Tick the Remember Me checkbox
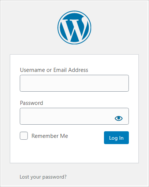 click(24, 136)
